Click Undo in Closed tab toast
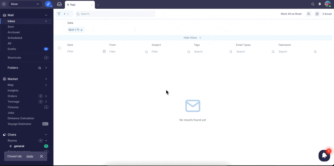Image resolution: width=334 pixels, height=166 pixels. tap(30, 156)
